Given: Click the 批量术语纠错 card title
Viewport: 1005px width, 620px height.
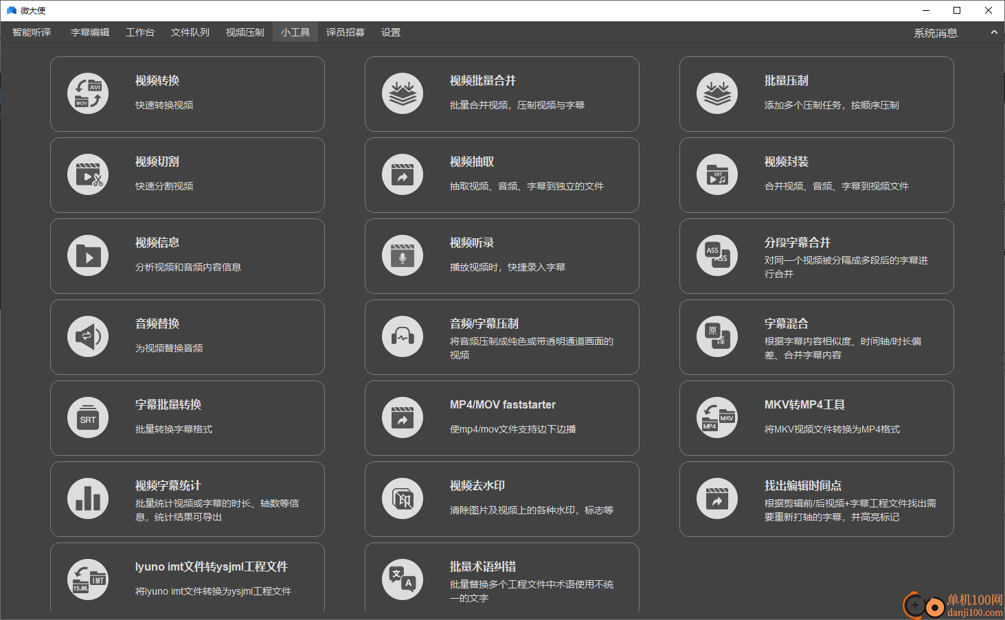Looking at the screenshot, I should point(483,567).
